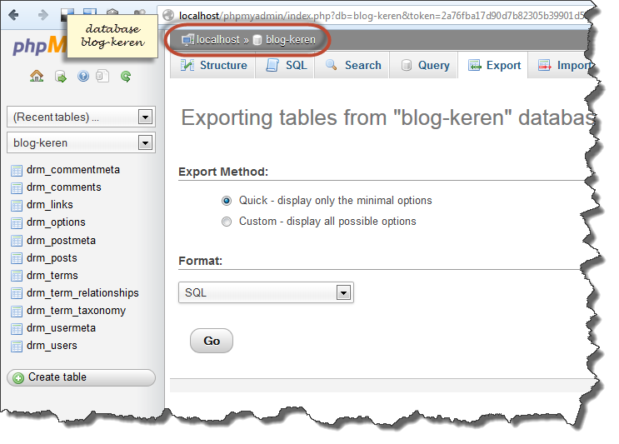Click the browser back arrow
This screenshot has height=444, width=619.
point(14,14)
